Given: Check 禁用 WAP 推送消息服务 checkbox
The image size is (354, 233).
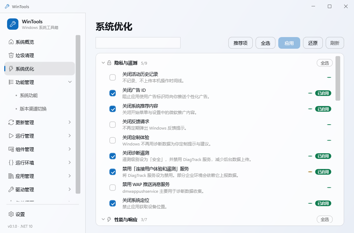Looking at the screenshot, I should [113, 187].
